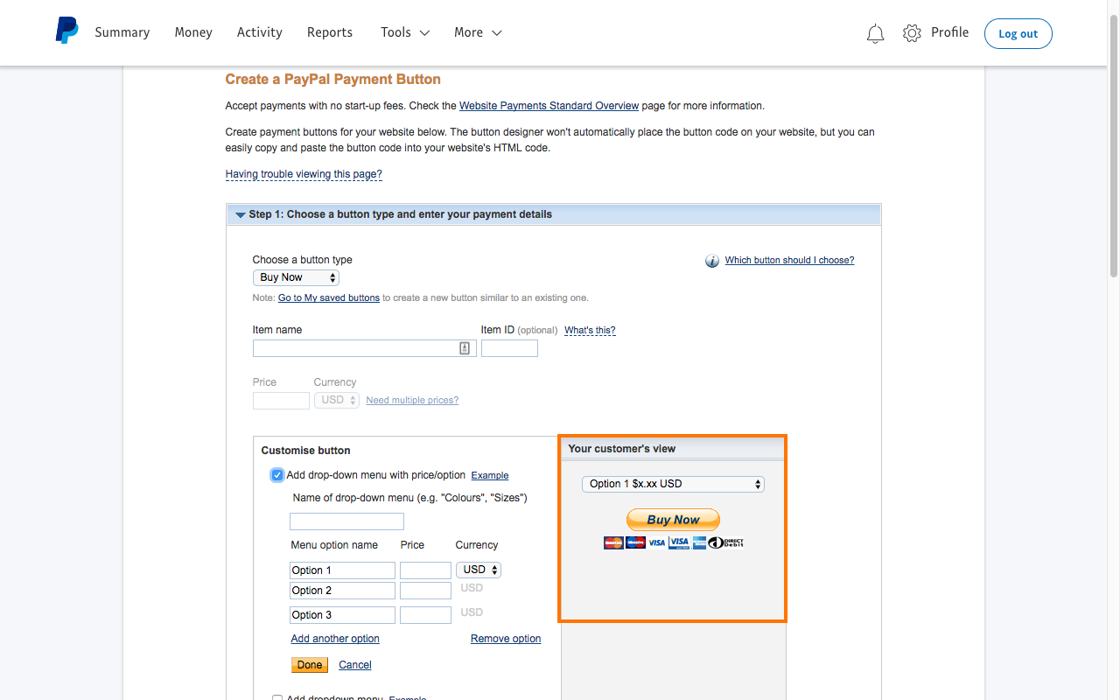Click the PayPal logo
Viewport: 1120px width, 700px height.
point(66,31)
